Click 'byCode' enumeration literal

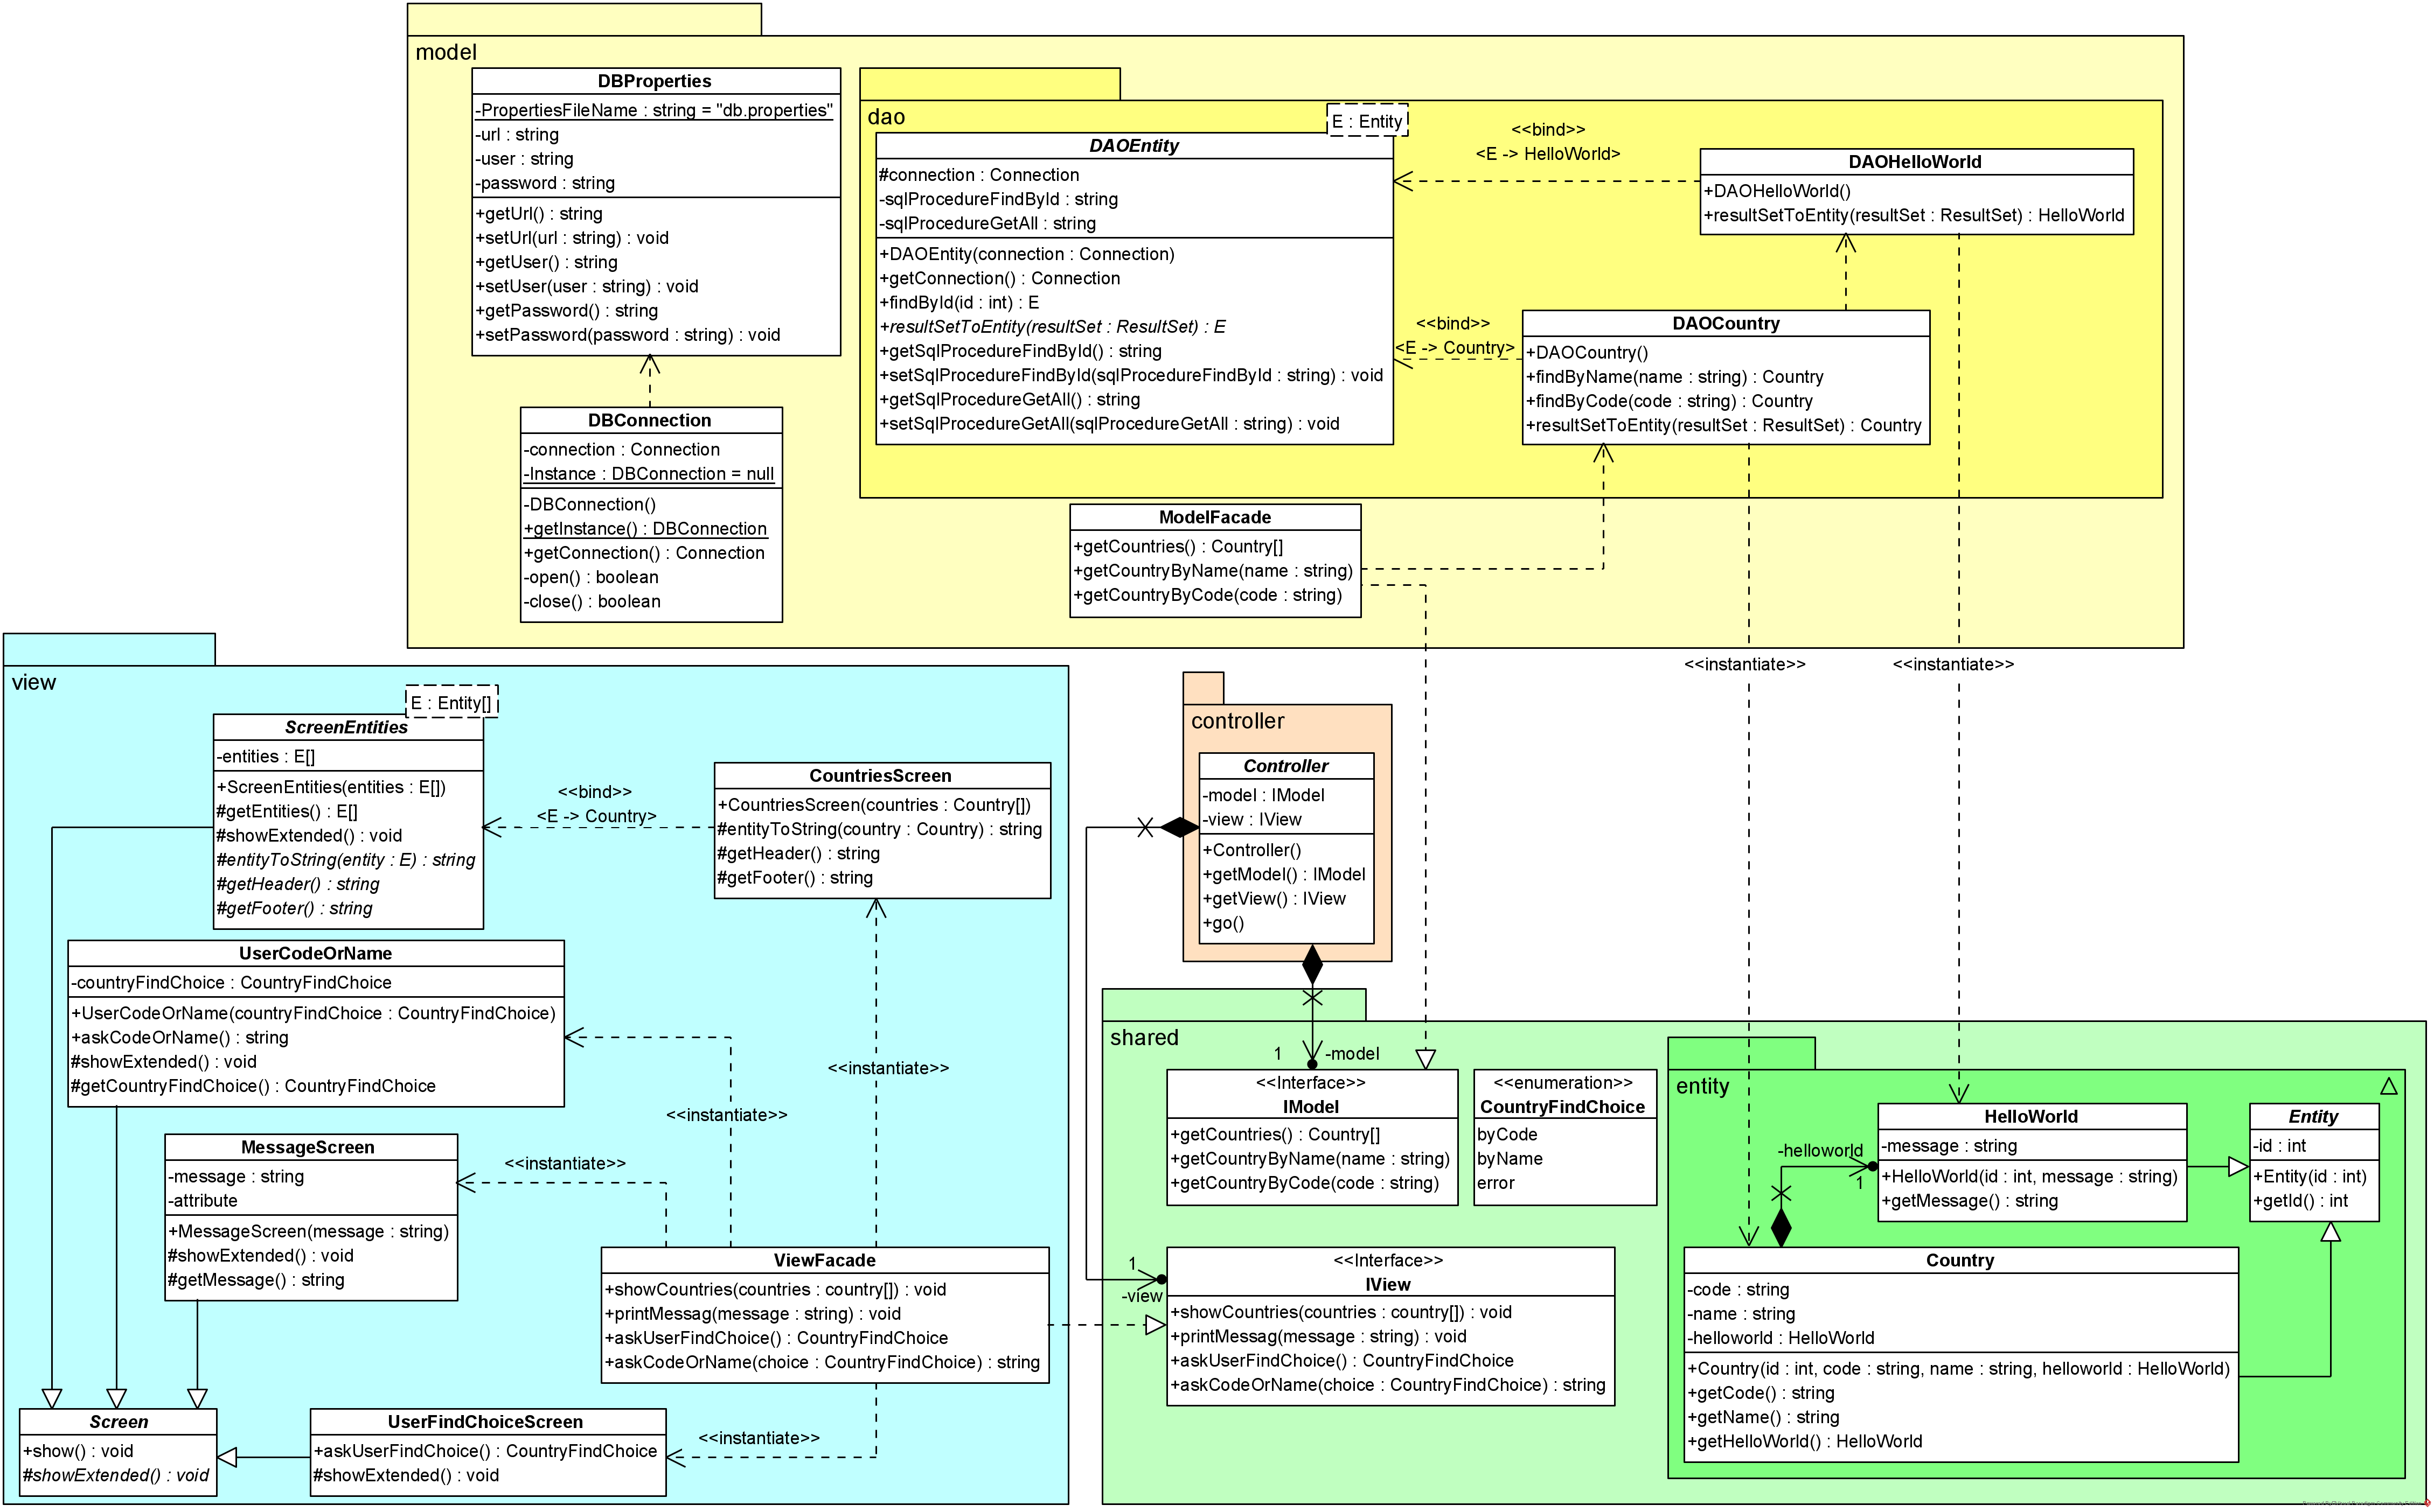coord(1507,1135)
